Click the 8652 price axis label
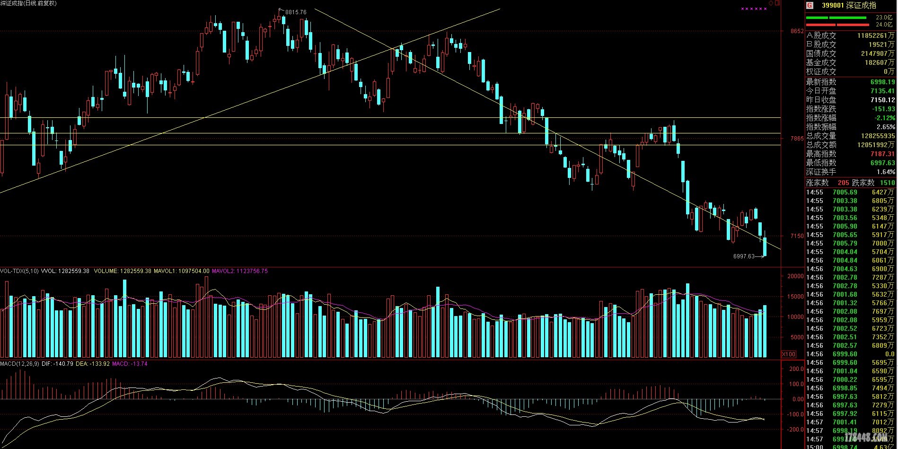898x449 pixels. pos(797,31)
